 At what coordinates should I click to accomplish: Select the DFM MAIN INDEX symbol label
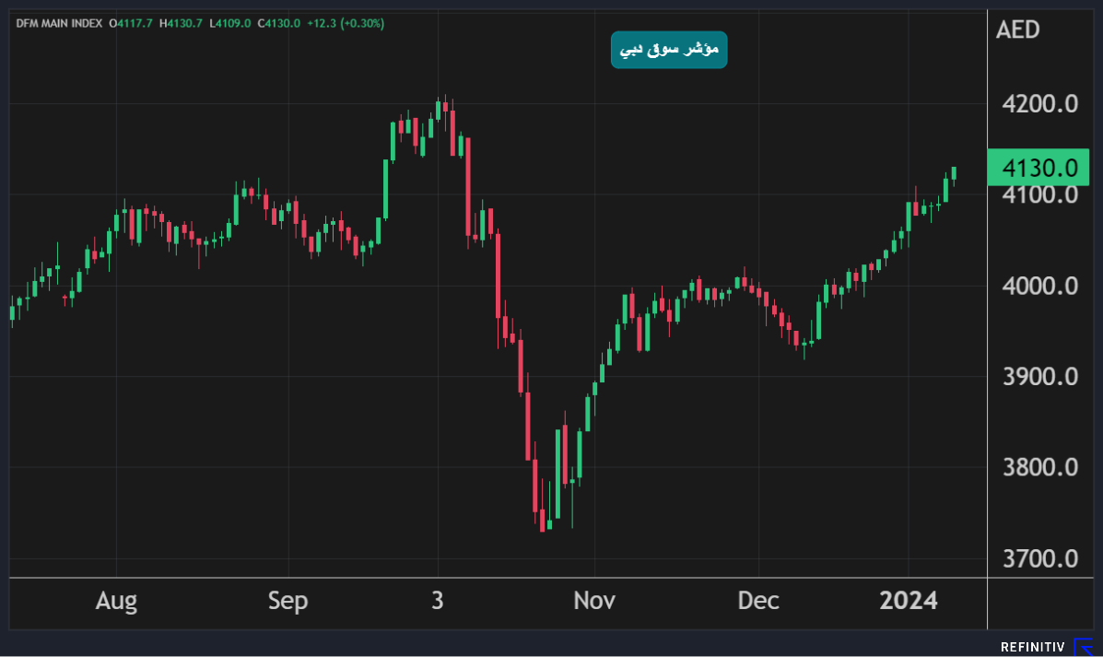[60, 23]
